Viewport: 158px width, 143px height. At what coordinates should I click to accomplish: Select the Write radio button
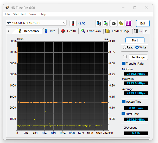point(137,47)
